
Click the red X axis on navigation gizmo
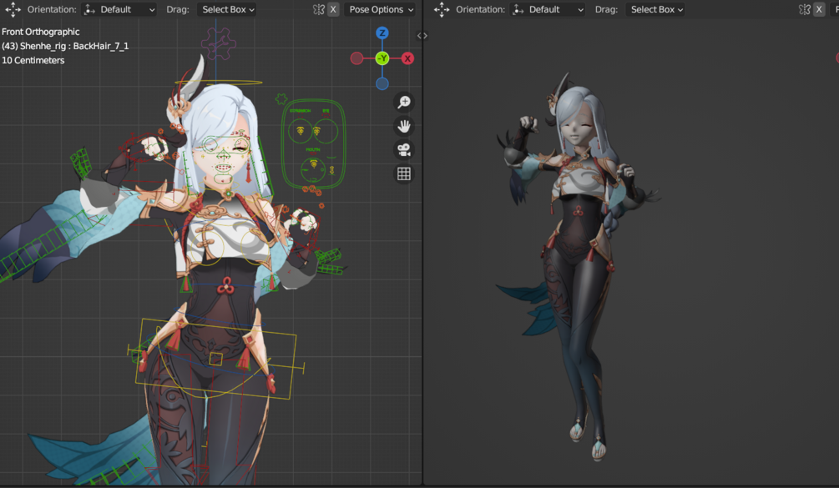[x=407, y=58]
